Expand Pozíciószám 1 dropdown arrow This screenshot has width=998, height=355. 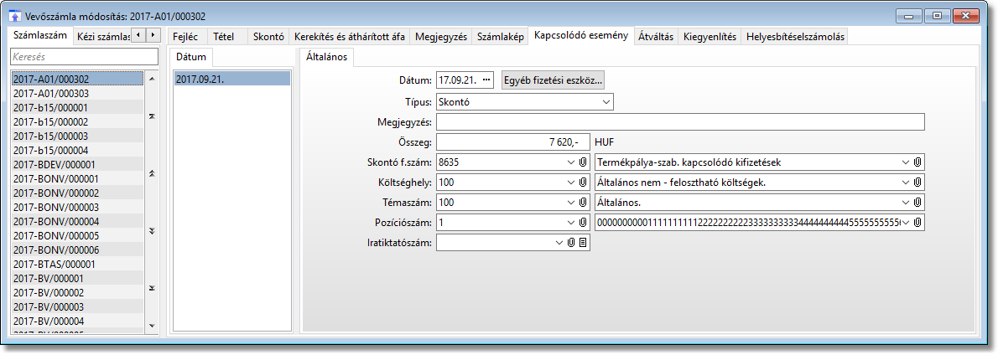[x=571, y=223]
